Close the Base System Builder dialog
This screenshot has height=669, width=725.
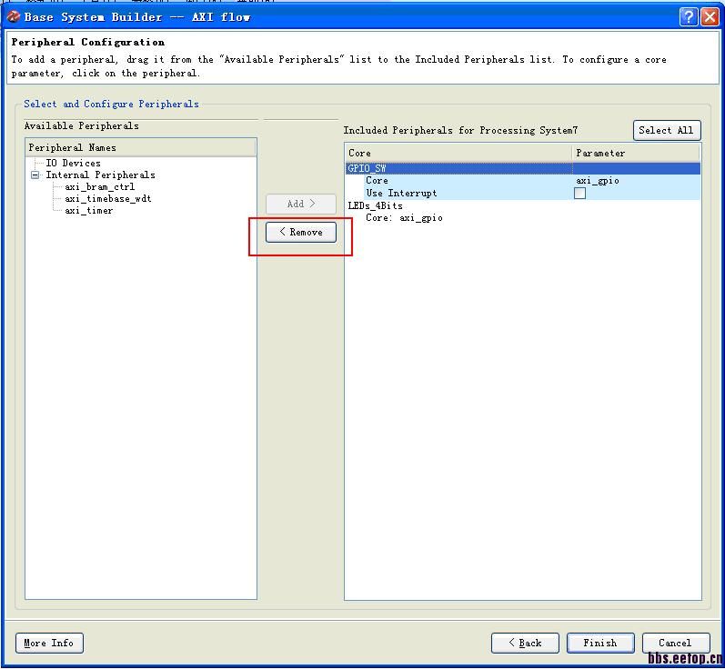click(710, 17)
